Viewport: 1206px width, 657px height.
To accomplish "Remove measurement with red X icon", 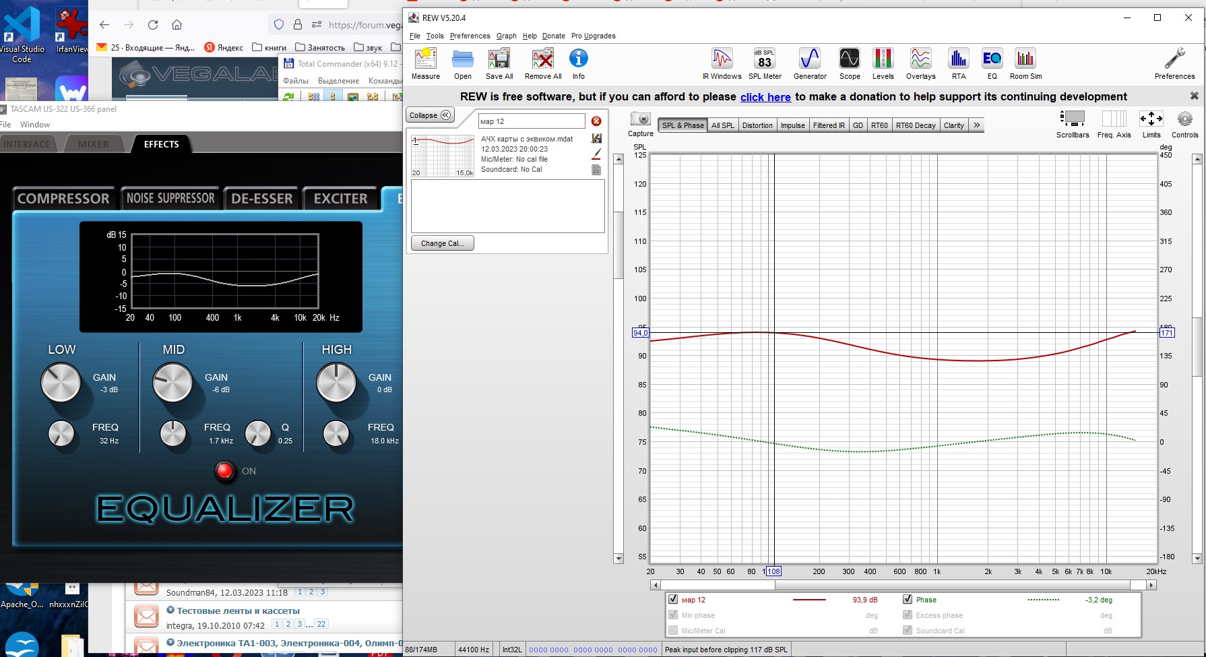I will click(x=596, y=121).
